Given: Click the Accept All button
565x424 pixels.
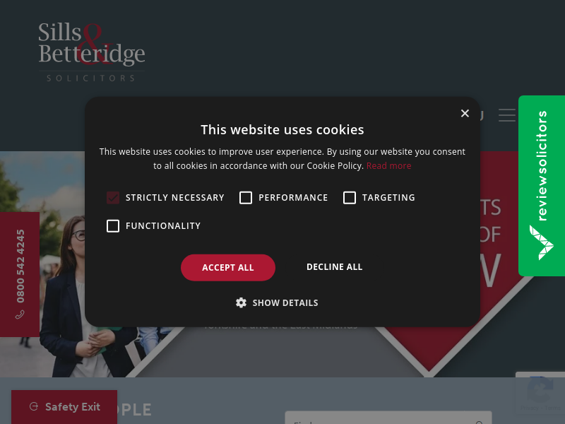Looking at the screenshot, I should [228, 268].
